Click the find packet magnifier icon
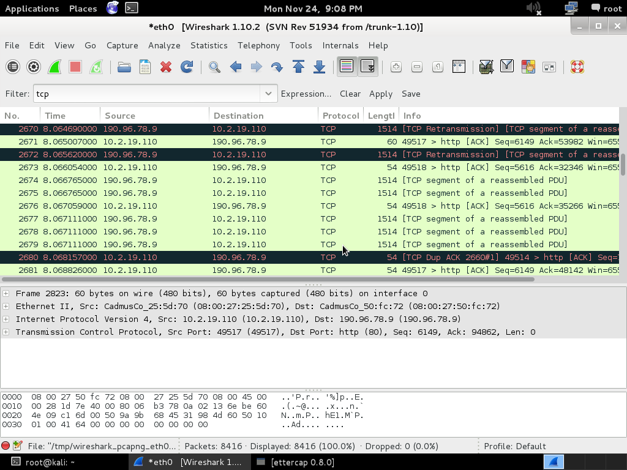Image resolution: width=627 pixels, height=470 pixels. point(214,67)
